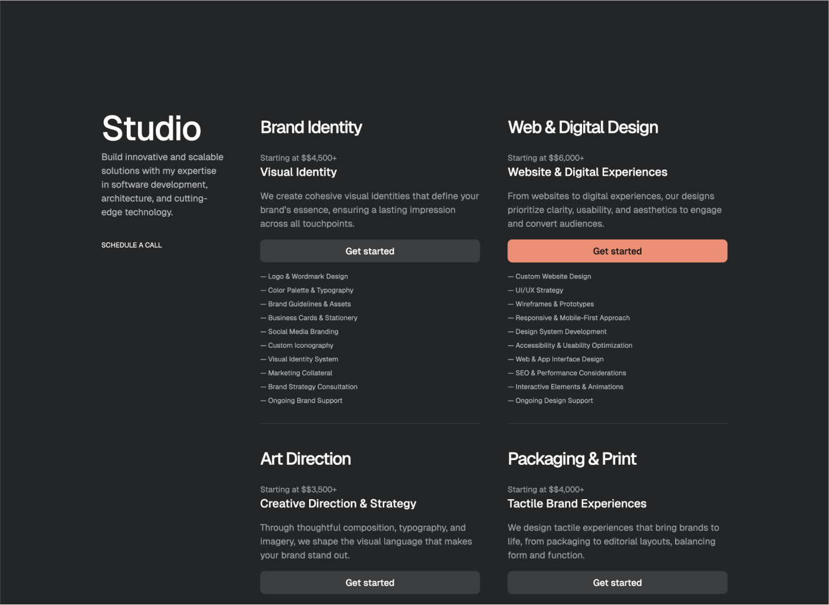Click Ongoing Design Support item
Image resolution: width=829 pixels, height=605 pixels.
coord(551,400)
